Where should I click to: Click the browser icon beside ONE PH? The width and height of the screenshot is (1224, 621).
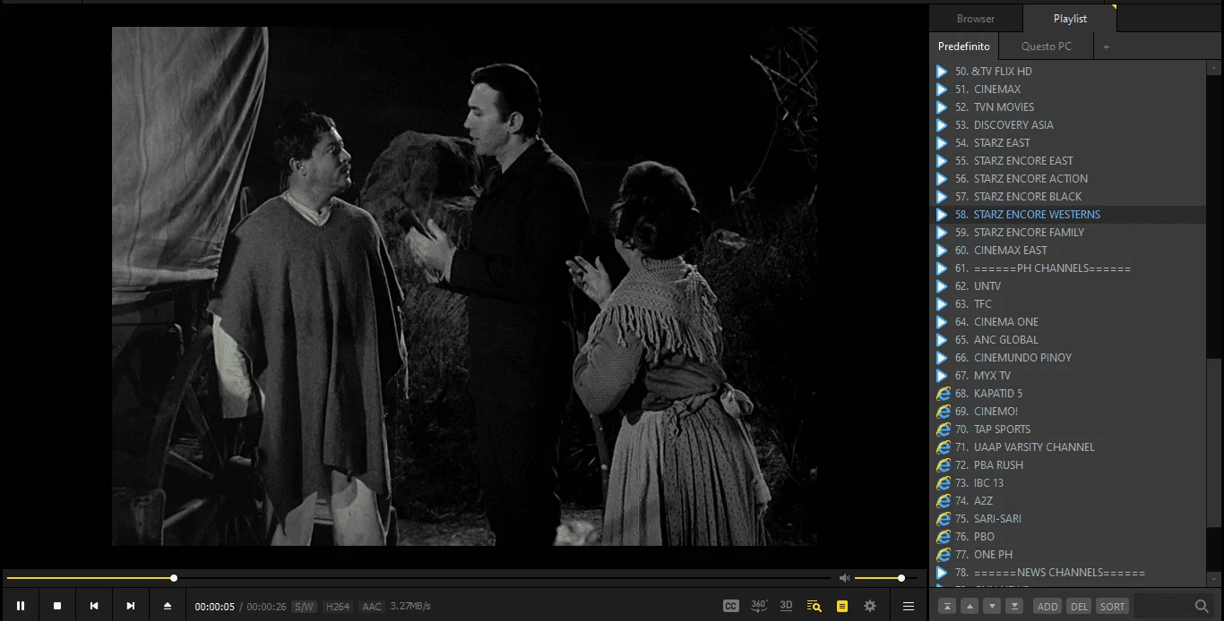943,555
